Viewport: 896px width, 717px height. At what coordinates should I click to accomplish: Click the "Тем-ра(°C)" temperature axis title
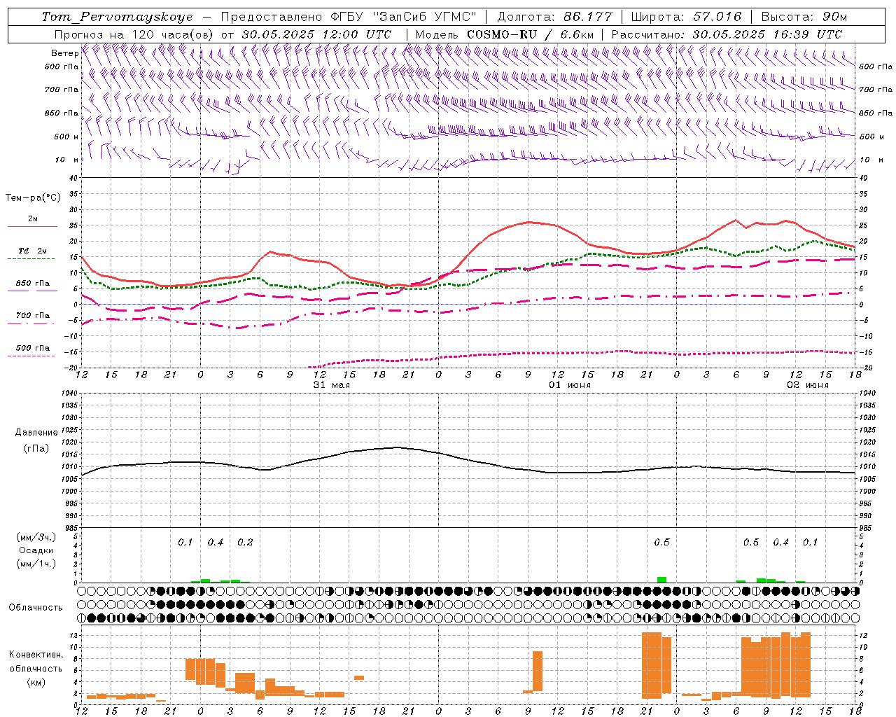33,198
